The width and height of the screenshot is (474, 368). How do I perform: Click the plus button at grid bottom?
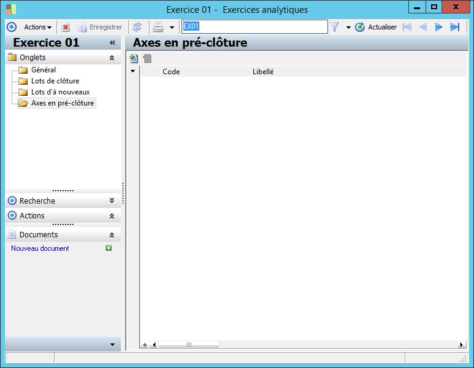pos(145,345)
